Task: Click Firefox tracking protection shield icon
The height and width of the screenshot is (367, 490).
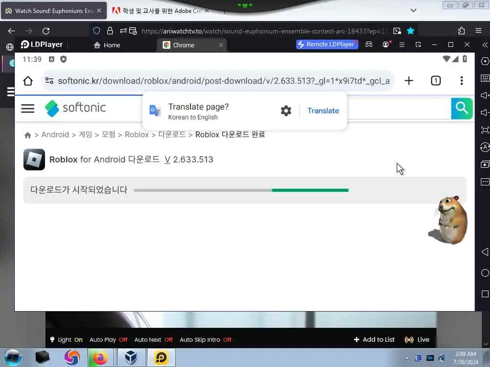Action: [97, 31]
